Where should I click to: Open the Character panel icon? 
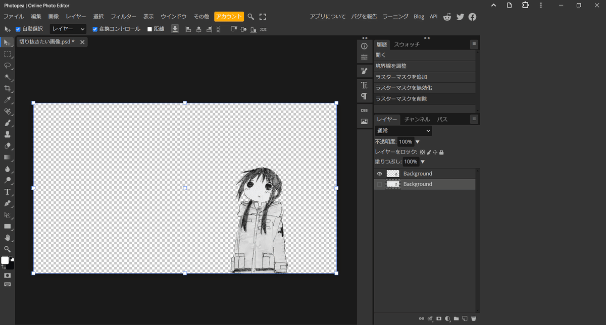point(364,85)
